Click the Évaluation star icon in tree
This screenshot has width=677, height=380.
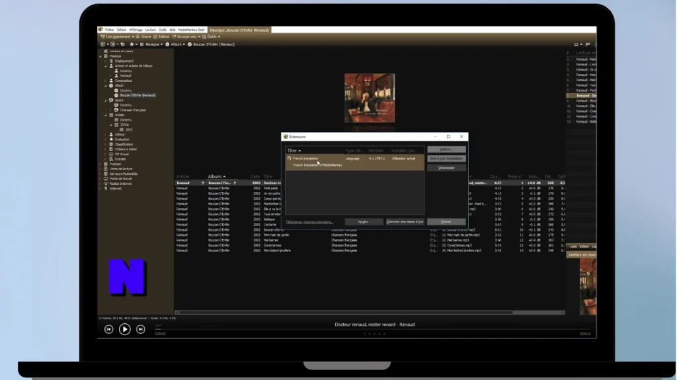point(111,139)
